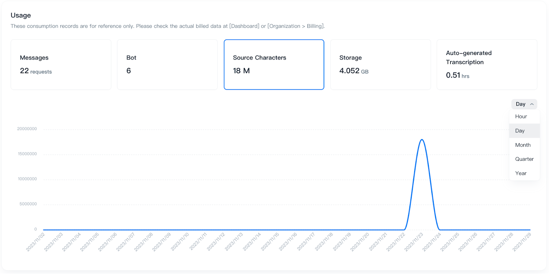Click the [Organization > Billing] reference text
Image resolution: width=549 pixels, height=274 pixels.
296,26
